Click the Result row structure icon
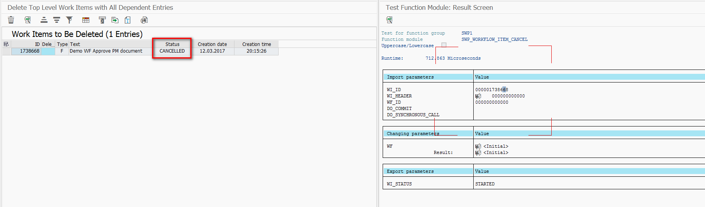 point(478,153)
